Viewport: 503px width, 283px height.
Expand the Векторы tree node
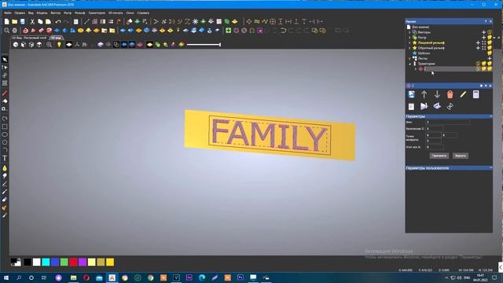(x=409, y=32)
